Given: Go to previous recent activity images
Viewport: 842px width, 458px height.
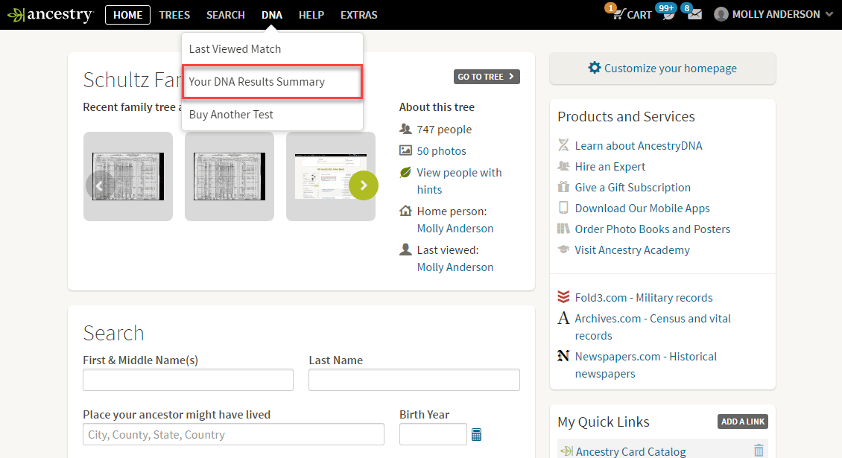Looking at the screenshot, I should (x=100, y=185).
